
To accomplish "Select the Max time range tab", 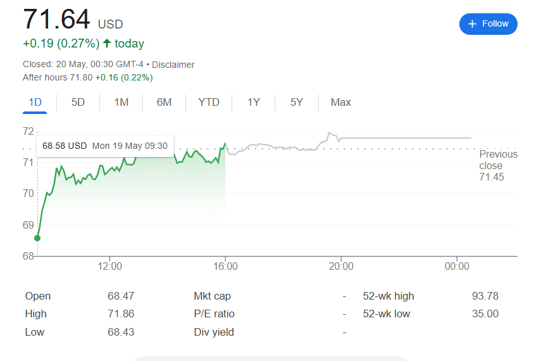I will coord(340,103).
